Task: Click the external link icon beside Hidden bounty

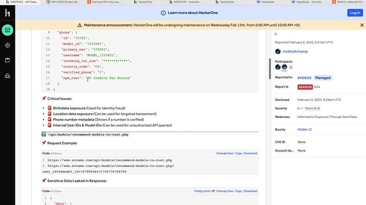Action: pyautogui.click(x=310, y=129)
